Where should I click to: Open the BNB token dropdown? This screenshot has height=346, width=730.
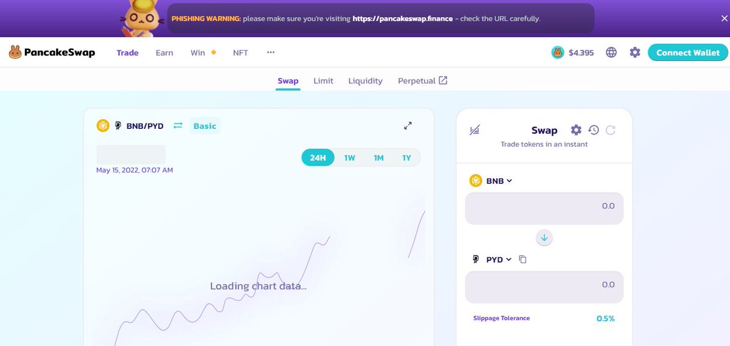click(491, 181)
